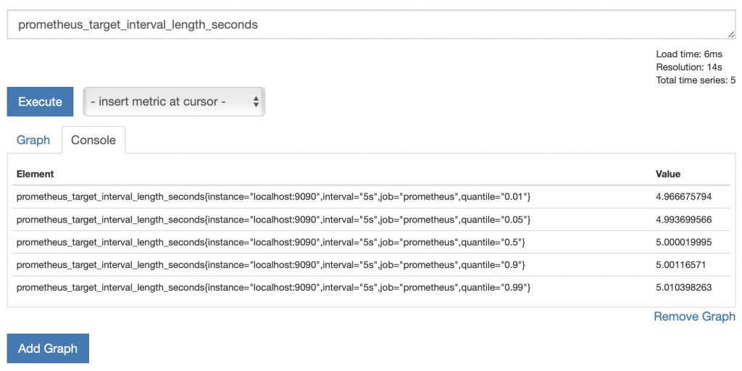
Task: Select the quantile="0.99" series row
Action: 274,288
